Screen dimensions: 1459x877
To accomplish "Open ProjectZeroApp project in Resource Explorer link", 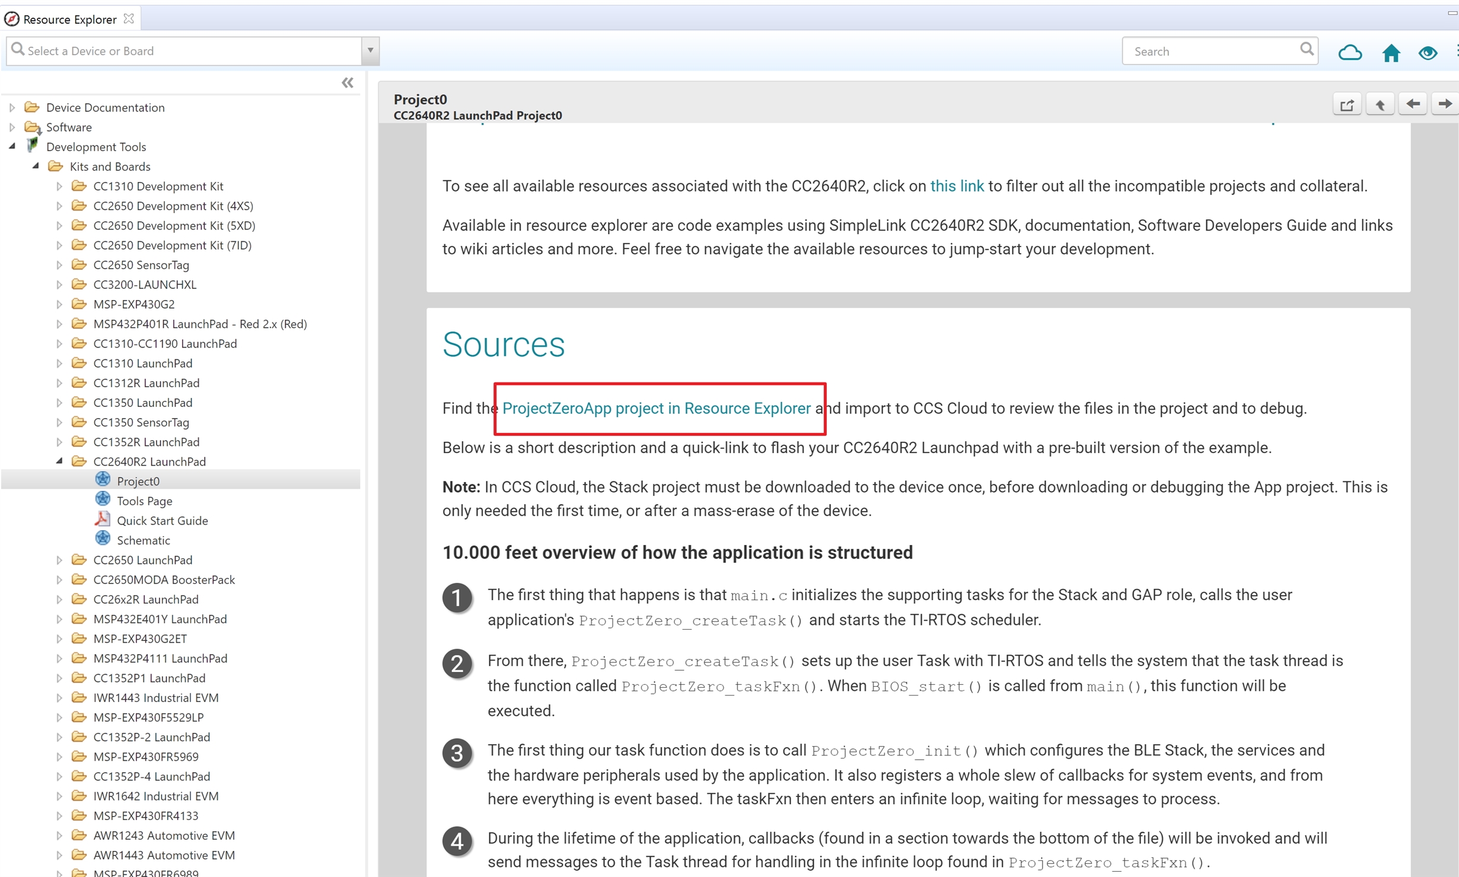I will point(656,408).
